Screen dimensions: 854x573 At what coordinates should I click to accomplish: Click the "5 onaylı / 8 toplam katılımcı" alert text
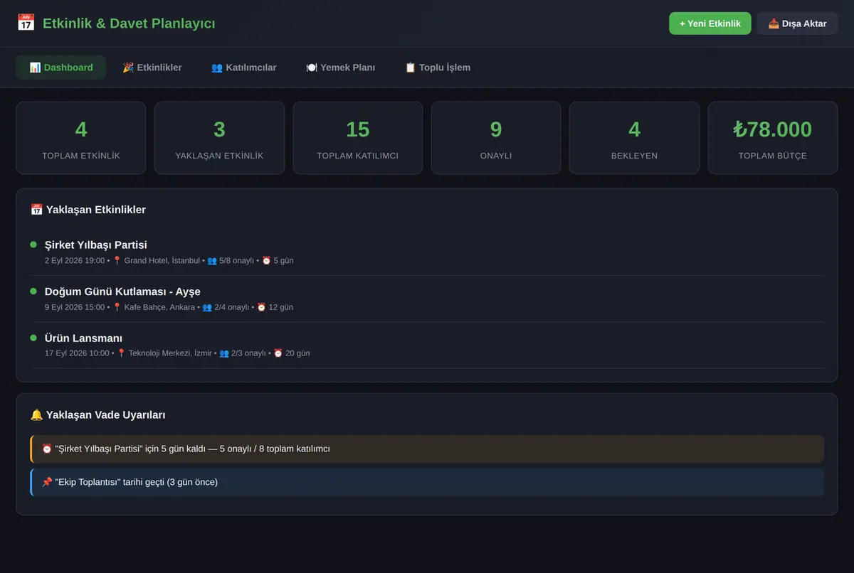coord(275,449)
